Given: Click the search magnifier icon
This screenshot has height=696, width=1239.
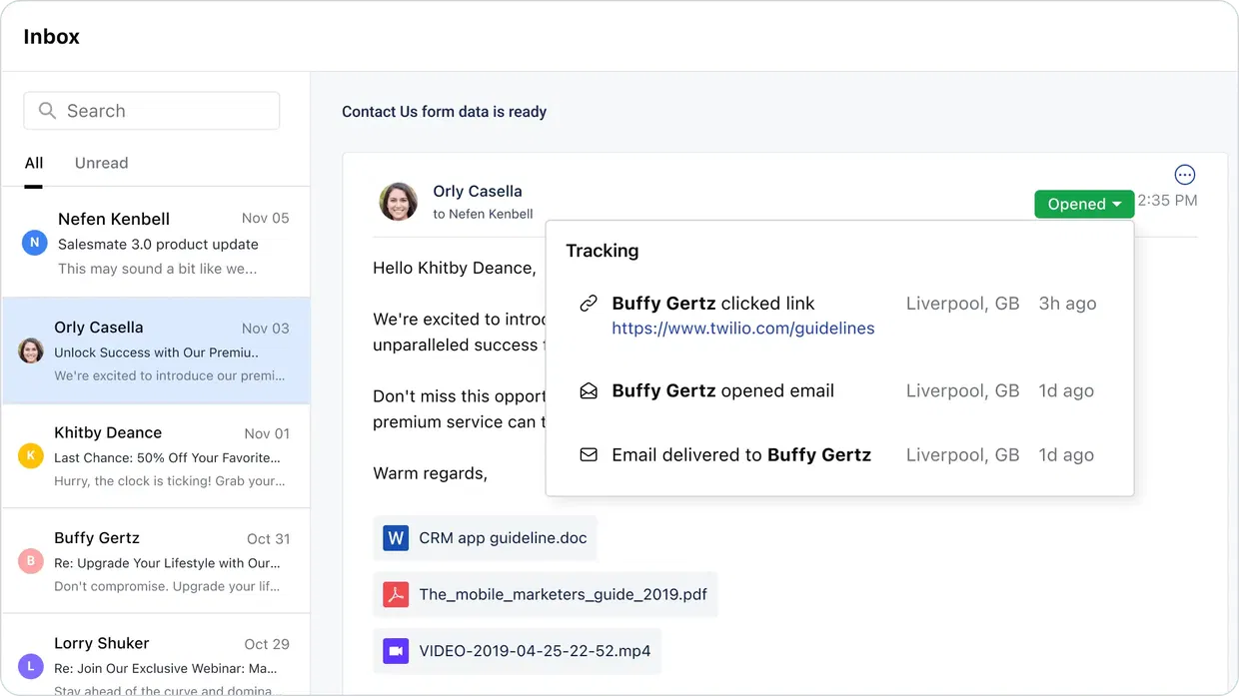Looking at the screenshot, I should (x=47, y=110).
